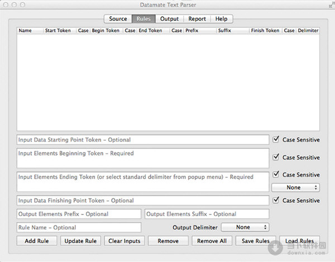
Task: Focus the Output Elements Suffix field
Action: click(207, 214)
